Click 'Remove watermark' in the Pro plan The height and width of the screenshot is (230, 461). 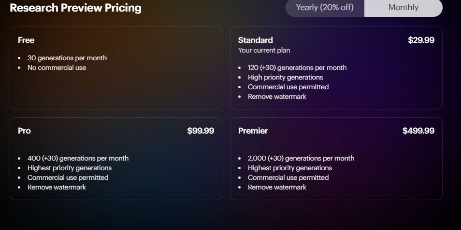pos(57,188)
